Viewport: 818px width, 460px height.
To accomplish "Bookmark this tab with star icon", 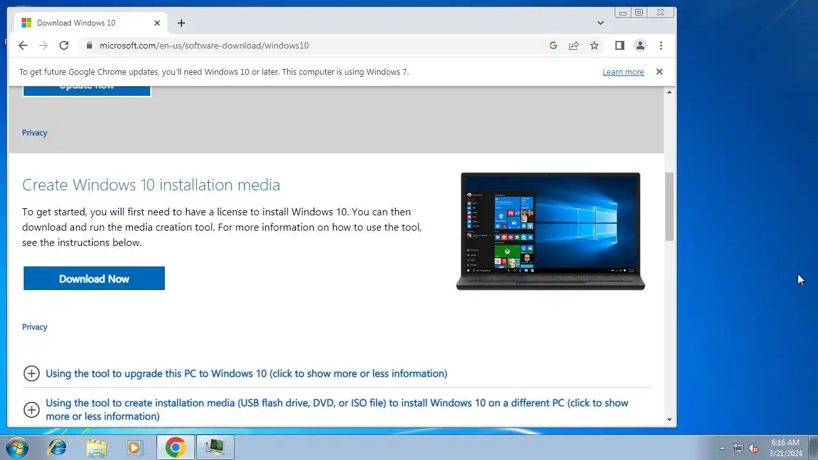I will (594, 45).
